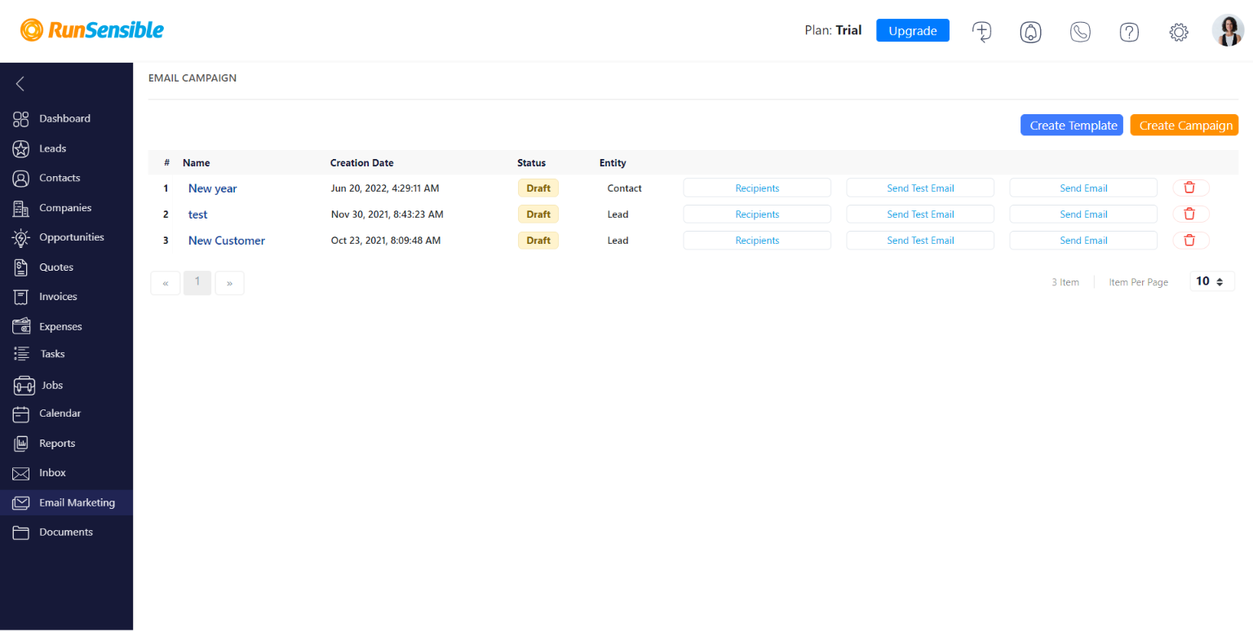Open the settings gear icon
Viewport: 1253px width, 632px height.
[x=1178, y=32]
